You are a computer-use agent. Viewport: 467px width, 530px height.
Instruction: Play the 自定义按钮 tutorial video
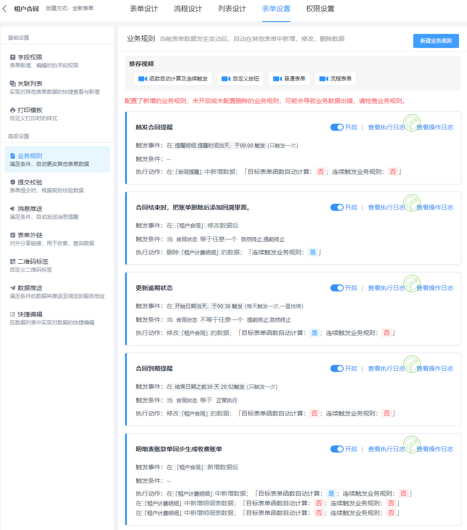[x=240, y=79]
